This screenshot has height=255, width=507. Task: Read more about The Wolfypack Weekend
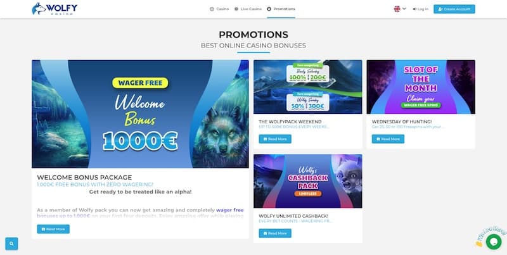pos(275,139)
